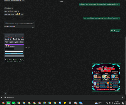
Task: Open Calculator from the taskbar
Action: tap(70, 103)
